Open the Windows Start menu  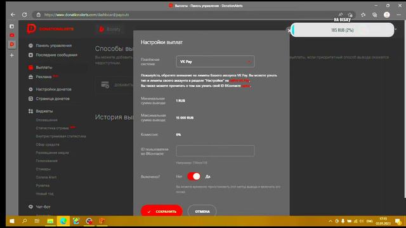12,221
